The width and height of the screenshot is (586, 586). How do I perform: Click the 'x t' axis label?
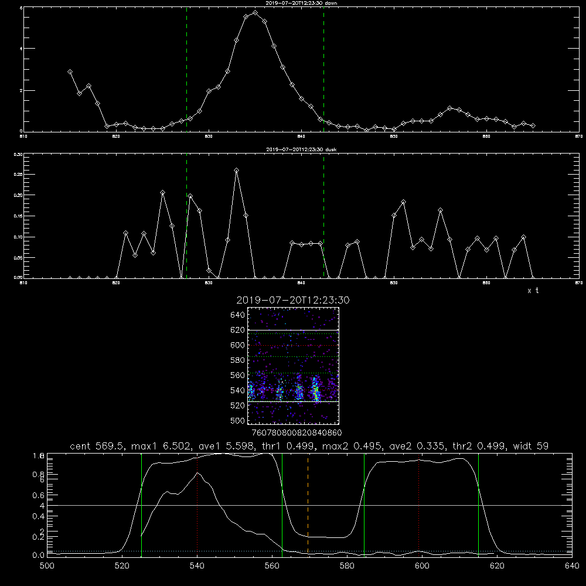click(533, 291)
